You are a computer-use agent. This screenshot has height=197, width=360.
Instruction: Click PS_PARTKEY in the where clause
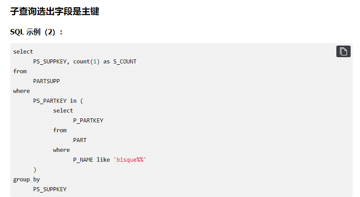click(x=50, y=101)
